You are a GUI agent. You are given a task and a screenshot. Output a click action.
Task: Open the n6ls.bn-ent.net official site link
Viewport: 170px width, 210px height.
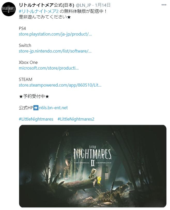(53, 108)
